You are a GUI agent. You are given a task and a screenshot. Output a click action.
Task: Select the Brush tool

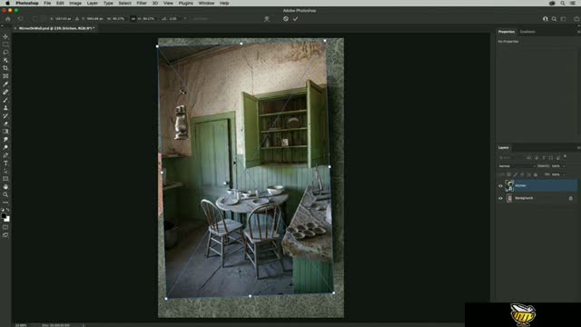pos(5,100)
